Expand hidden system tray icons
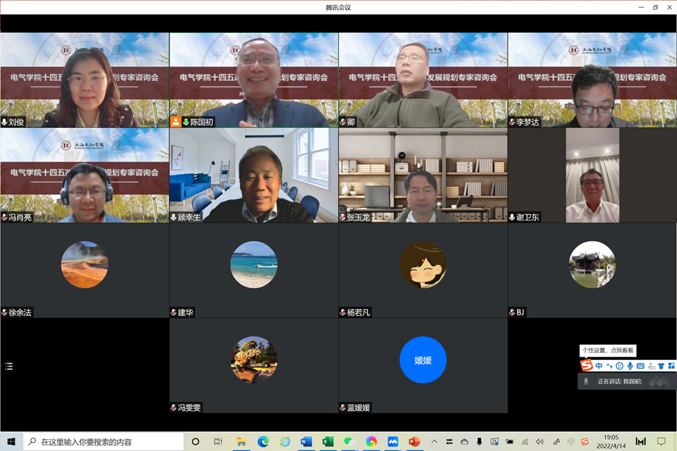The width and height of the screenshot is (677, 451). click(434, 442)
